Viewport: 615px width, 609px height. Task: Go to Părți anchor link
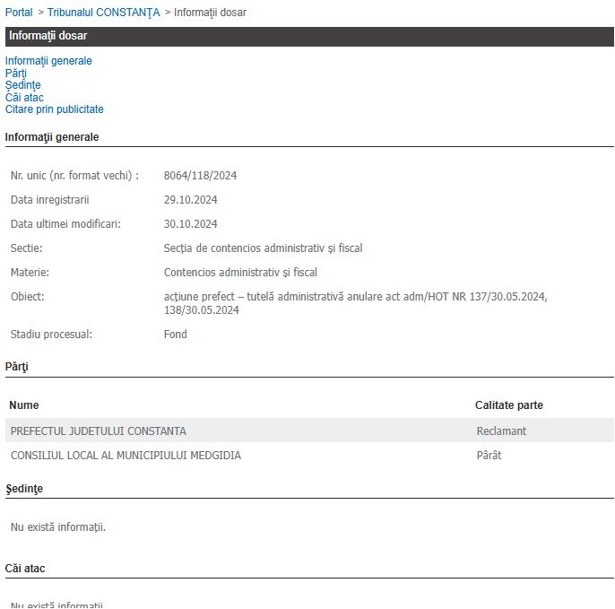pyautogui.click(x=16, y=74)
